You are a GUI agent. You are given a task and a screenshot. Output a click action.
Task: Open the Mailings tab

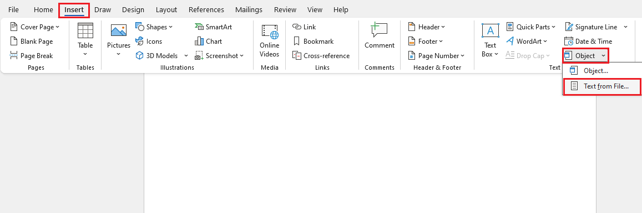coord(249,10)
